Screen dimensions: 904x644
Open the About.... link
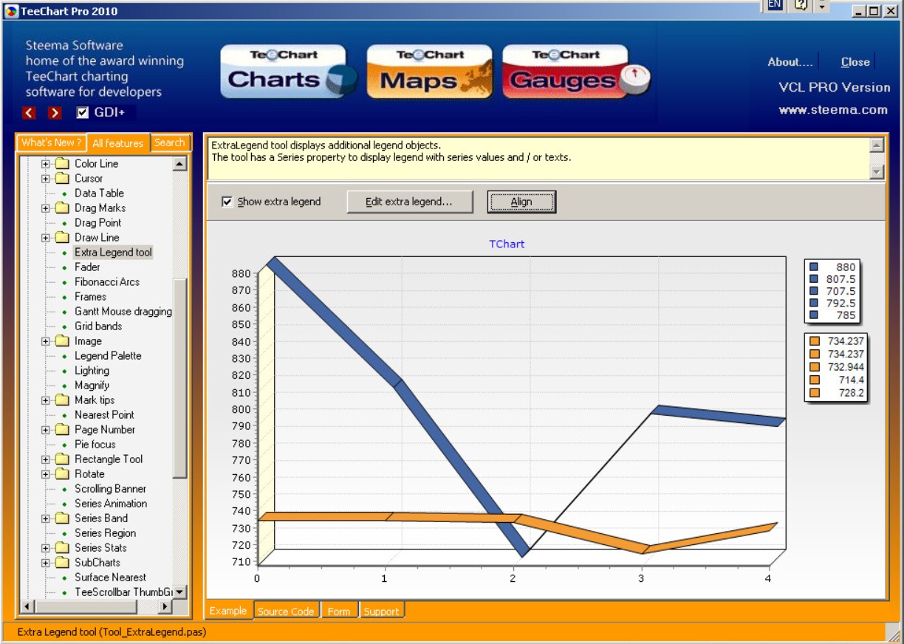point(790,62)
